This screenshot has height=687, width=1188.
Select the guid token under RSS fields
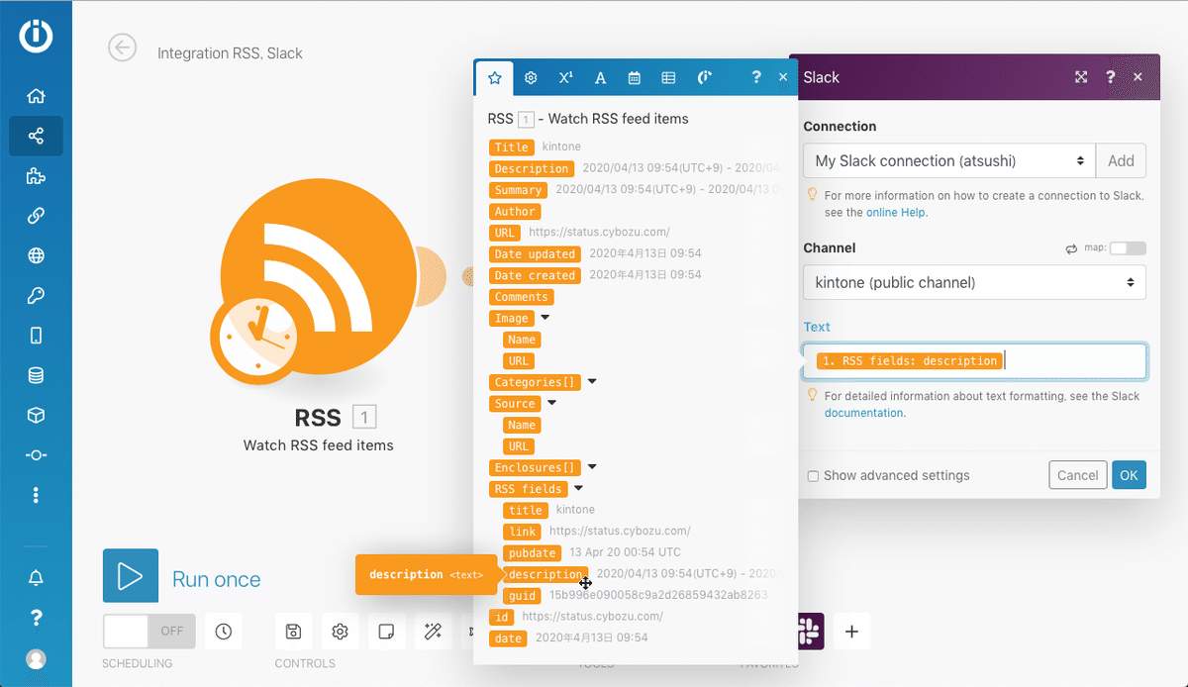pos(523,595)
